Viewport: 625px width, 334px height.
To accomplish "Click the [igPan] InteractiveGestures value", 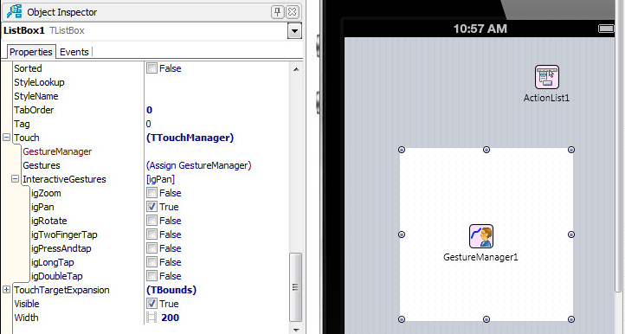I will point(160,179).
